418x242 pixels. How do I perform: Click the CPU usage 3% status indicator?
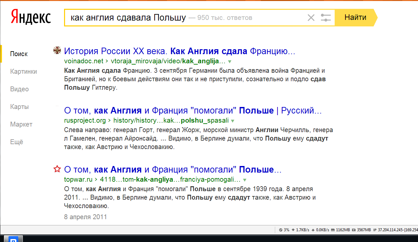tap(284, 230)
